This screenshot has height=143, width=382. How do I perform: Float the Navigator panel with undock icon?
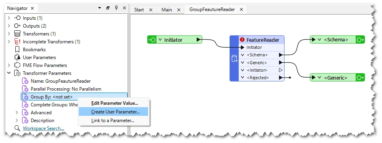[108, 8]
